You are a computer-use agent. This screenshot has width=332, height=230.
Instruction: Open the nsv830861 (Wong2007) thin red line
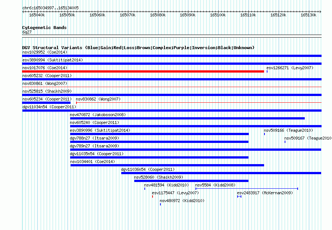tap(172, 87)
